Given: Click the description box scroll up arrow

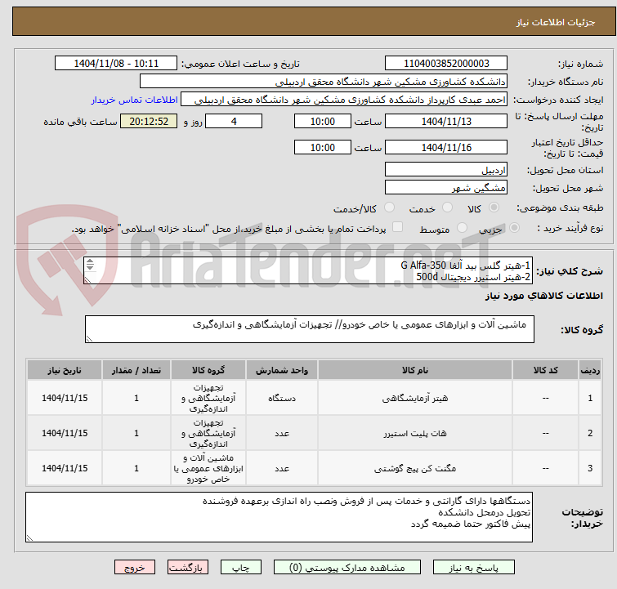Looking at the screenshot, I should 90,261.
